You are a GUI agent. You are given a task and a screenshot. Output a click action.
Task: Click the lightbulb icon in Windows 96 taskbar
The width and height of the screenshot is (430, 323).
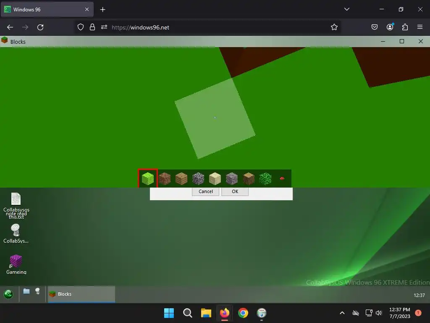pyautogui.click(x=37, y=291)
